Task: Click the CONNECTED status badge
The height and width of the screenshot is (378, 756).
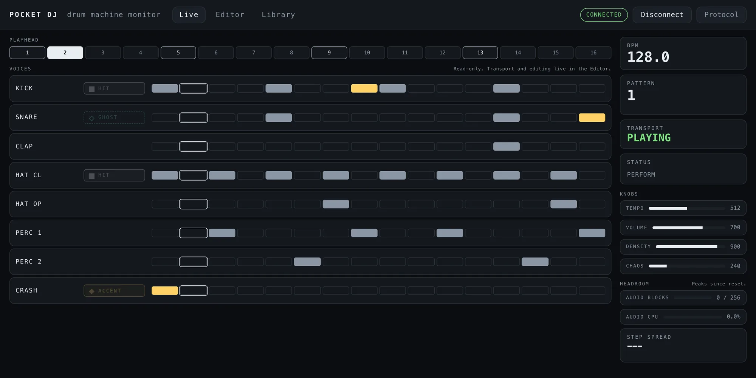Action: [604, 15]
